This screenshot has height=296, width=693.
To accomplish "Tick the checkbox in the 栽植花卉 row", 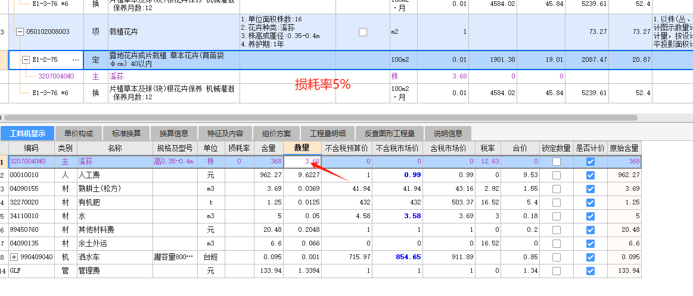I will coord(363,32).
